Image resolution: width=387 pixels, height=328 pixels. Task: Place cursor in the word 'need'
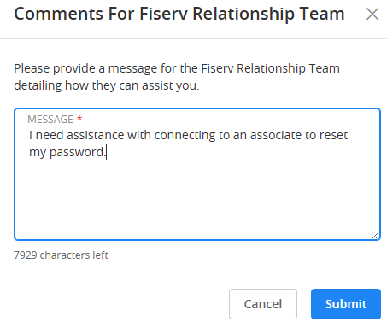click(x=50, y=135)
